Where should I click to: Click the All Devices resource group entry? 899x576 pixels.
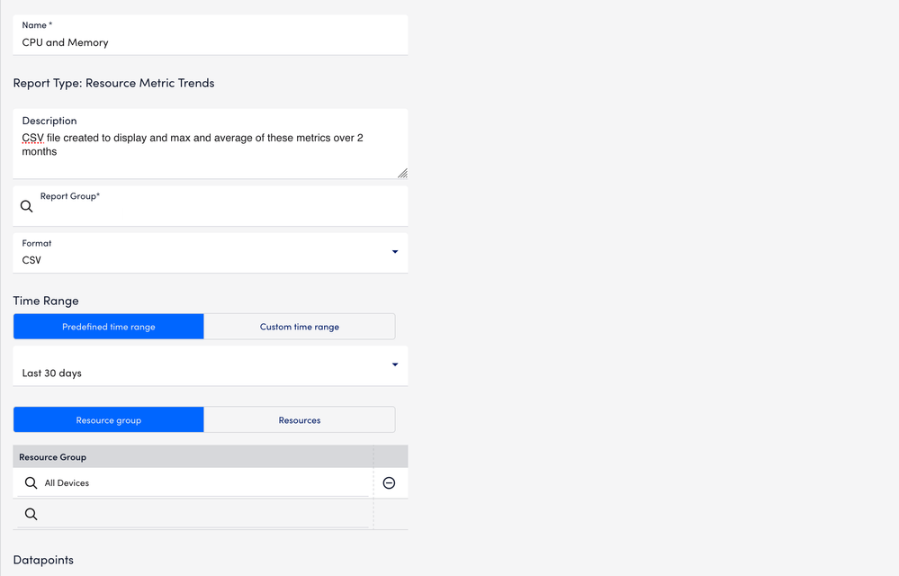tap(67, 483)
